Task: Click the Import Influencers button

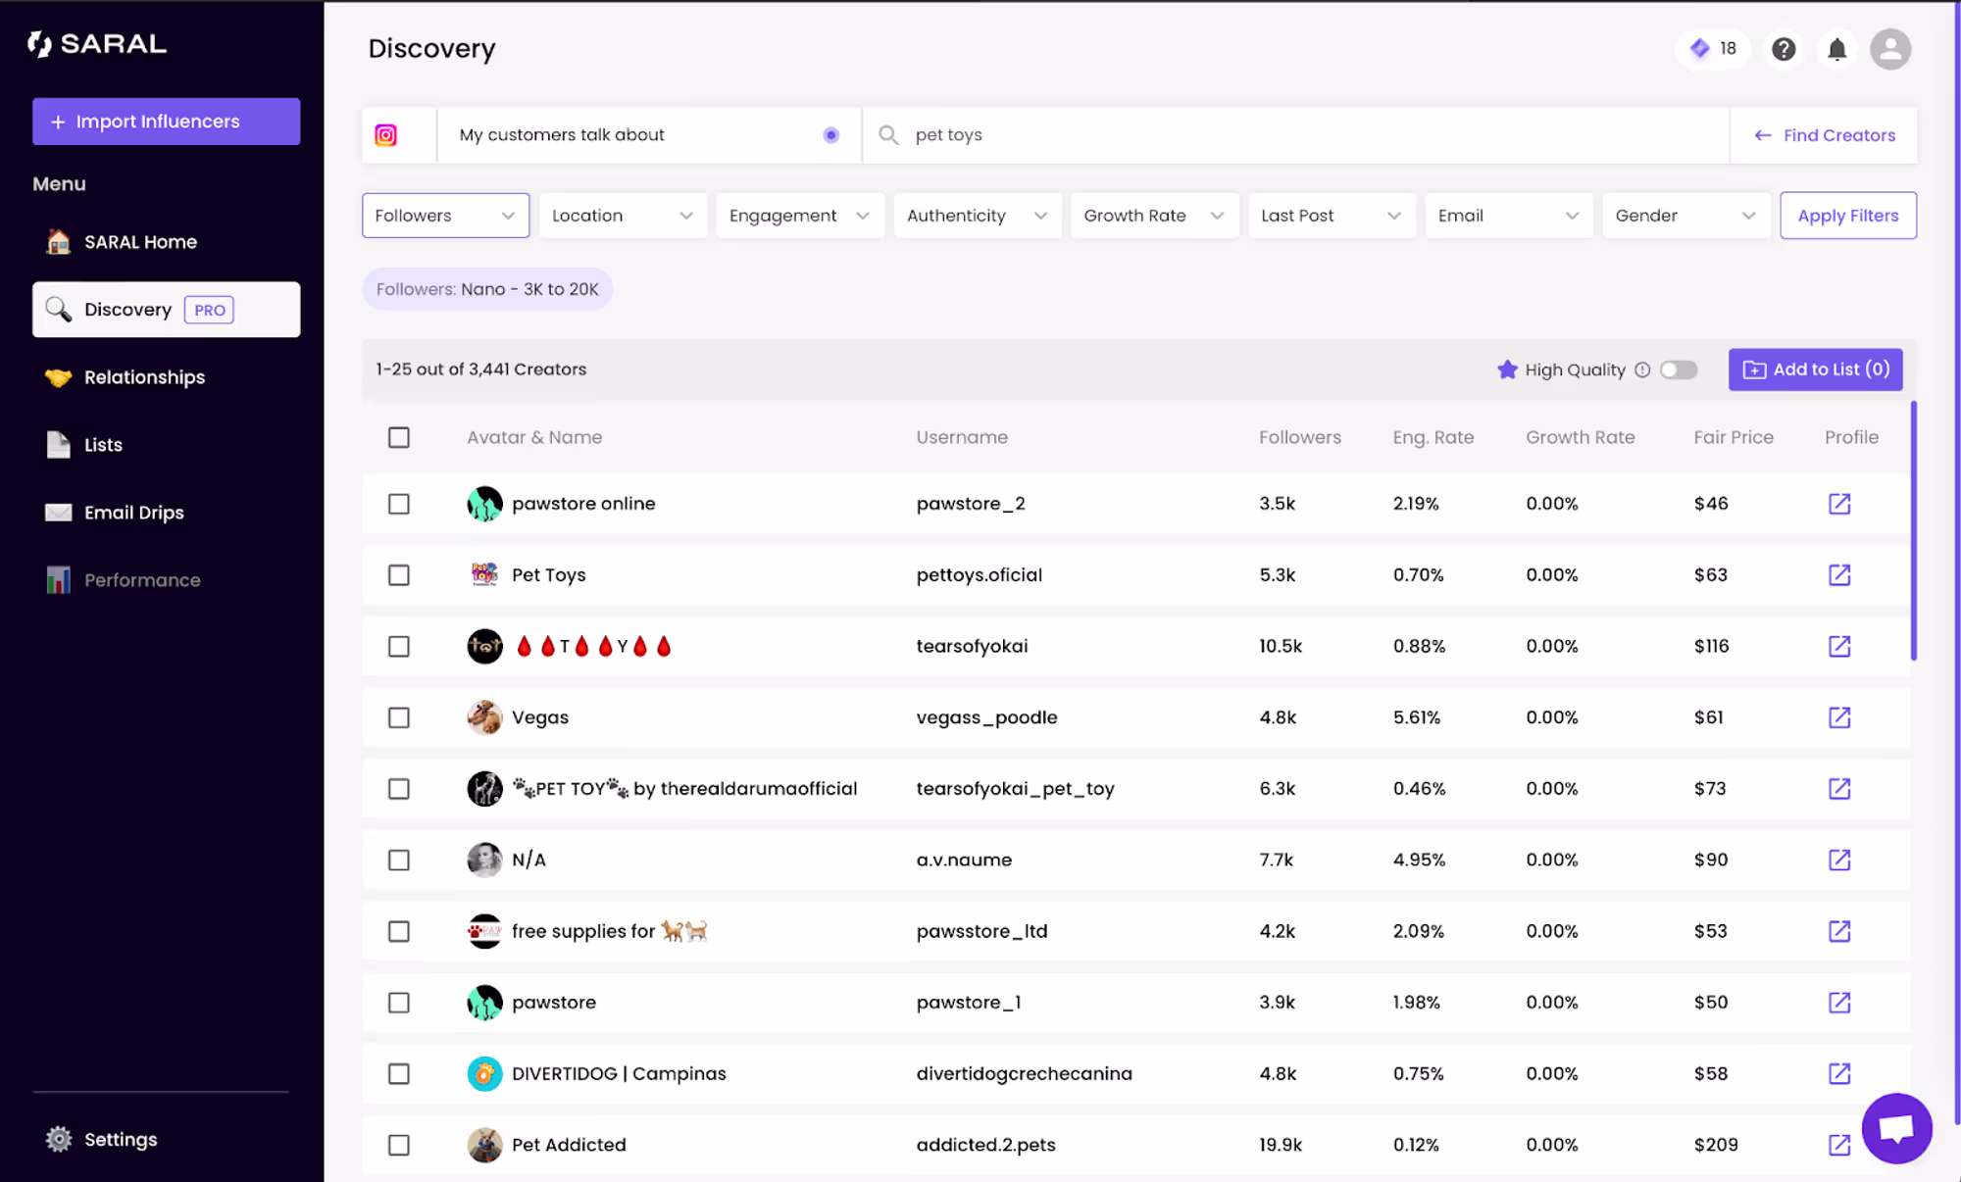Action: tap(166, 122)
